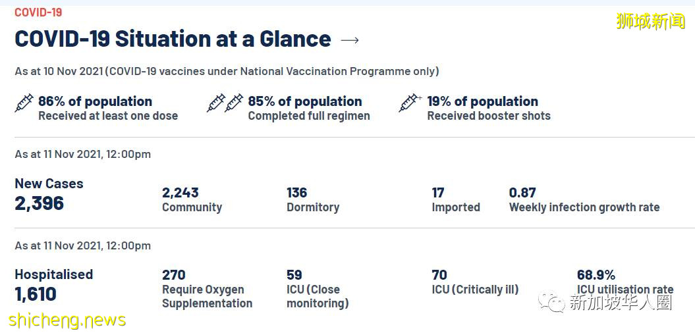The image size is (695, 333).
Task: Click the 19% of population booster statistic
Action: [482, 101]
